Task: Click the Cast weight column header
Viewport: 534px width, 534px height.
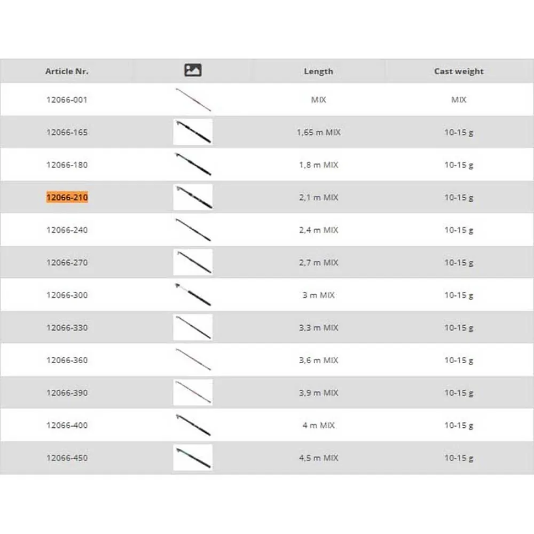Action: (x=459, y=72)
